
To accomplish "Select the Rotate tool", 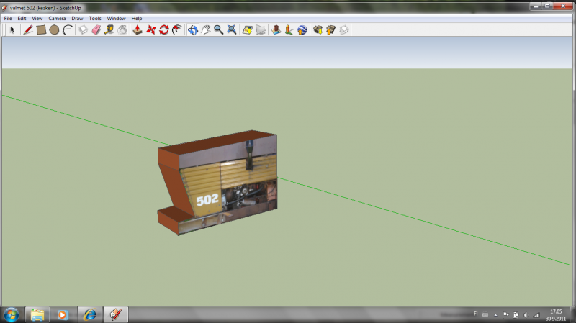I will 164,29.
